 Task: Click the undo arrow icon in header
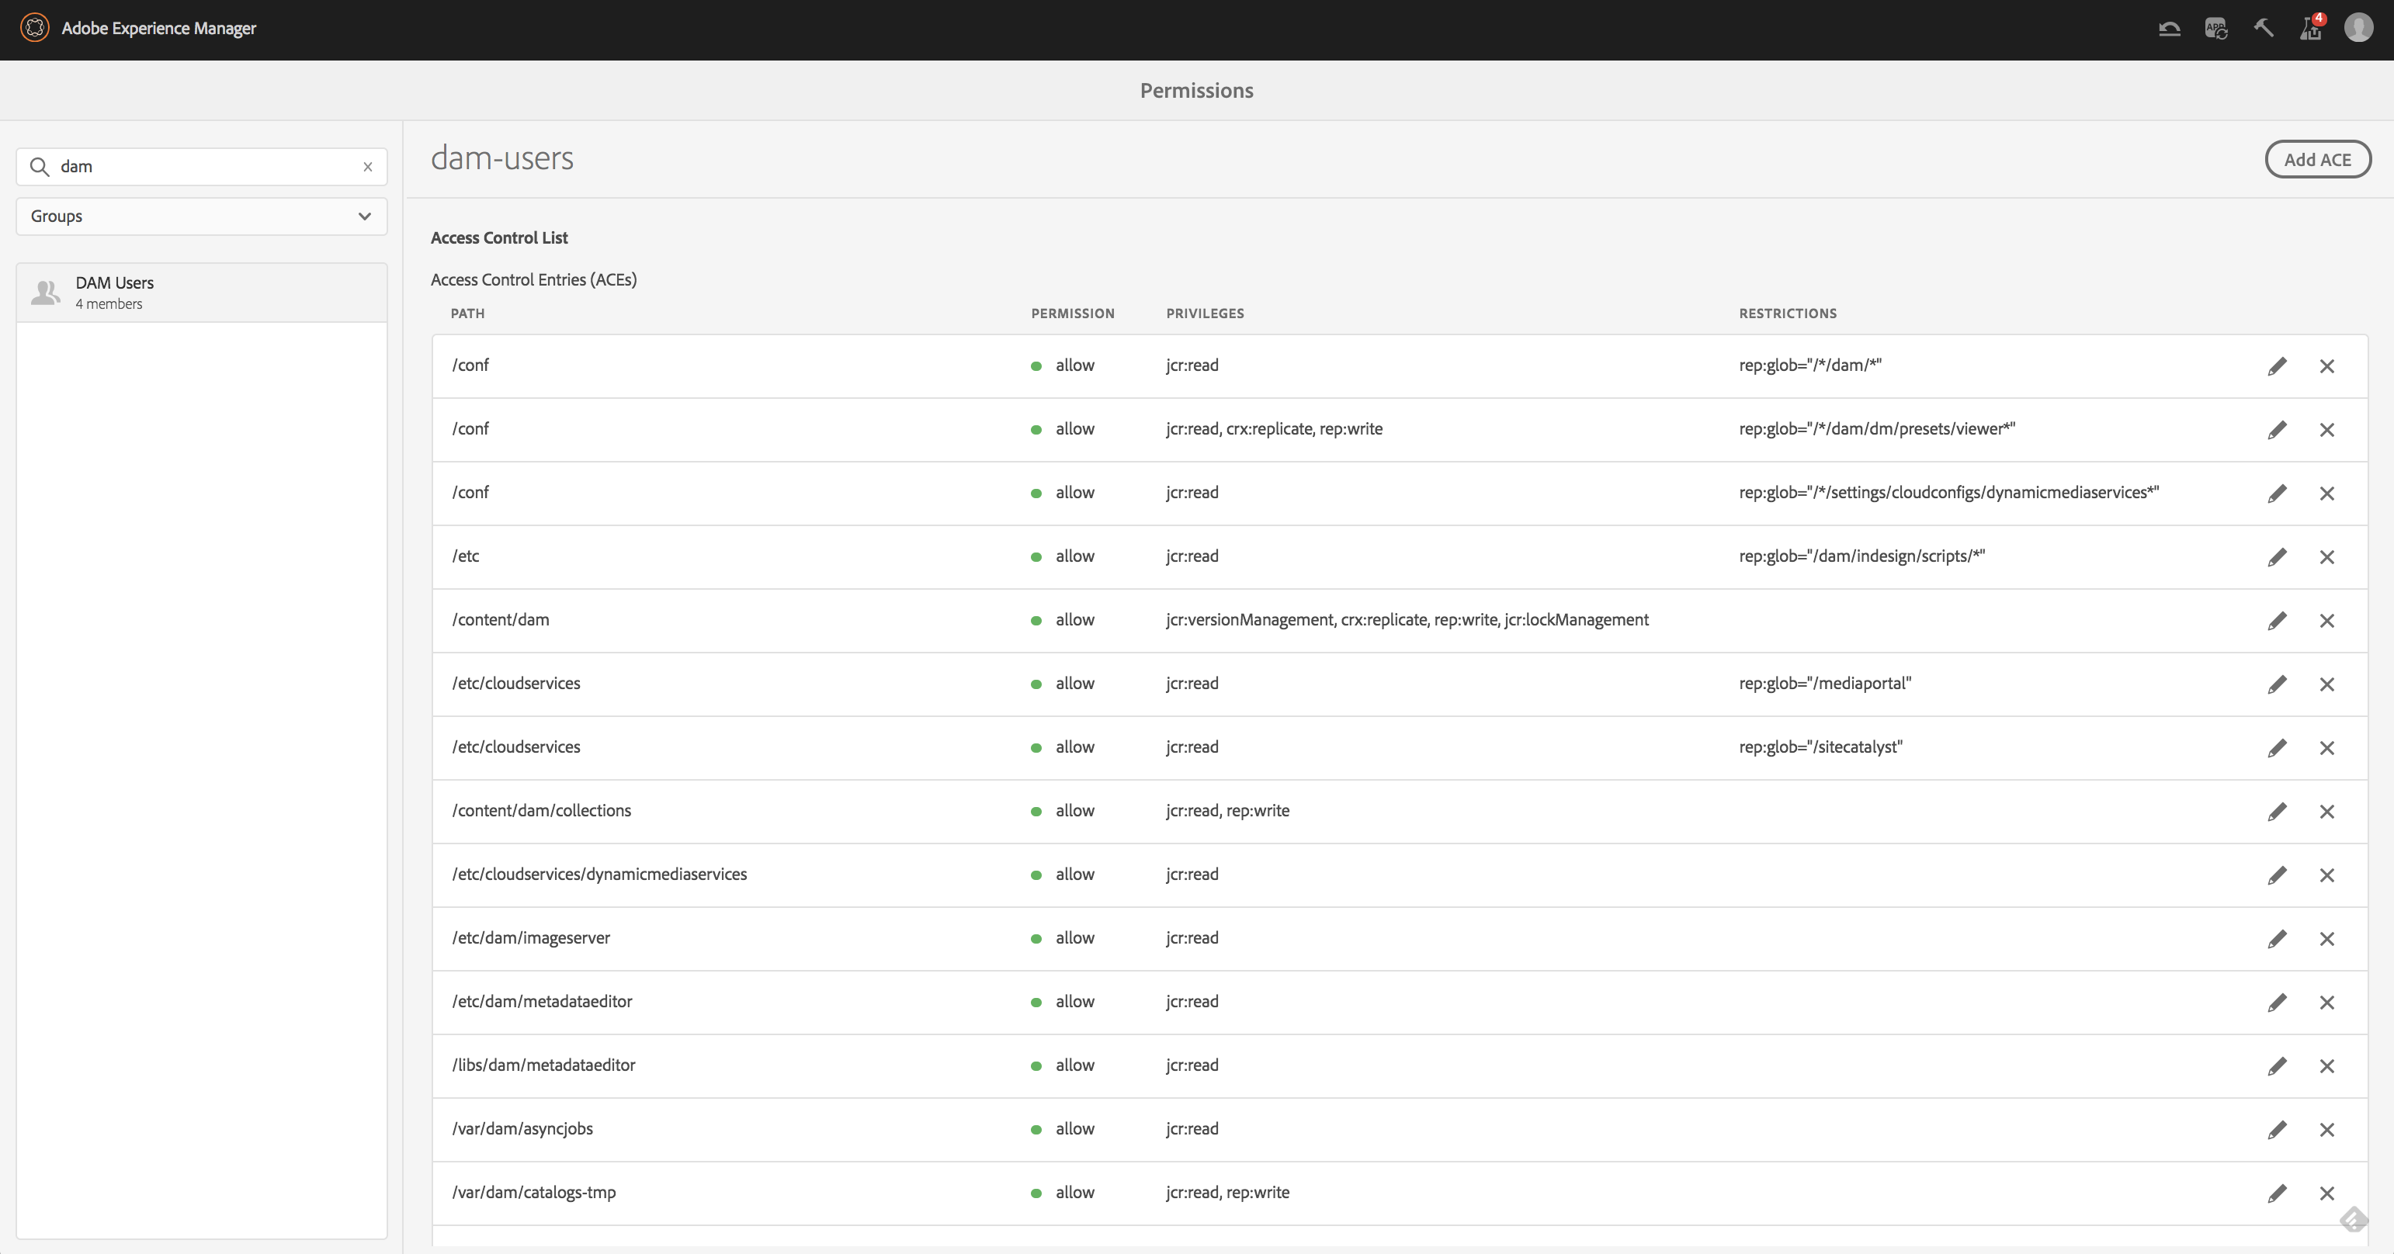click(x=2169, y=29)
